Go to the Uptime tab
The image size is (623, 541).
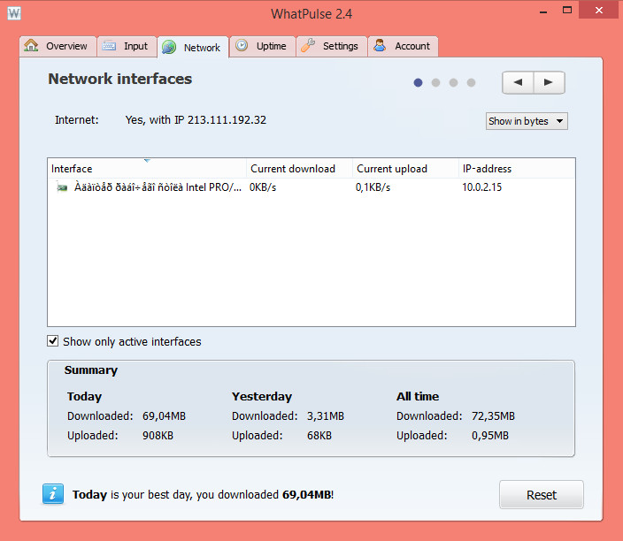pos(263,47)
